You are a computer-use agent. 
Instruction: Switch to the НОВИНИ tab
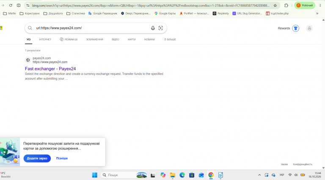point(149,39)
